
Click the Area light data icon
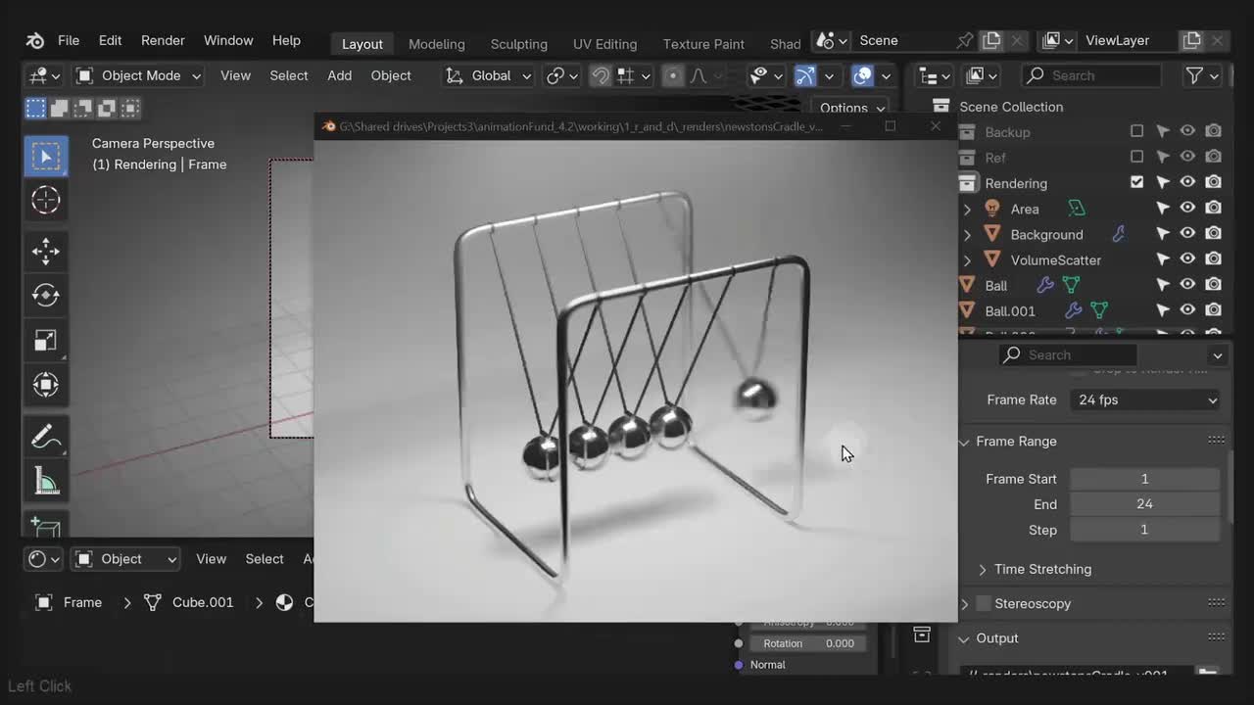(x=1077, y=209)
